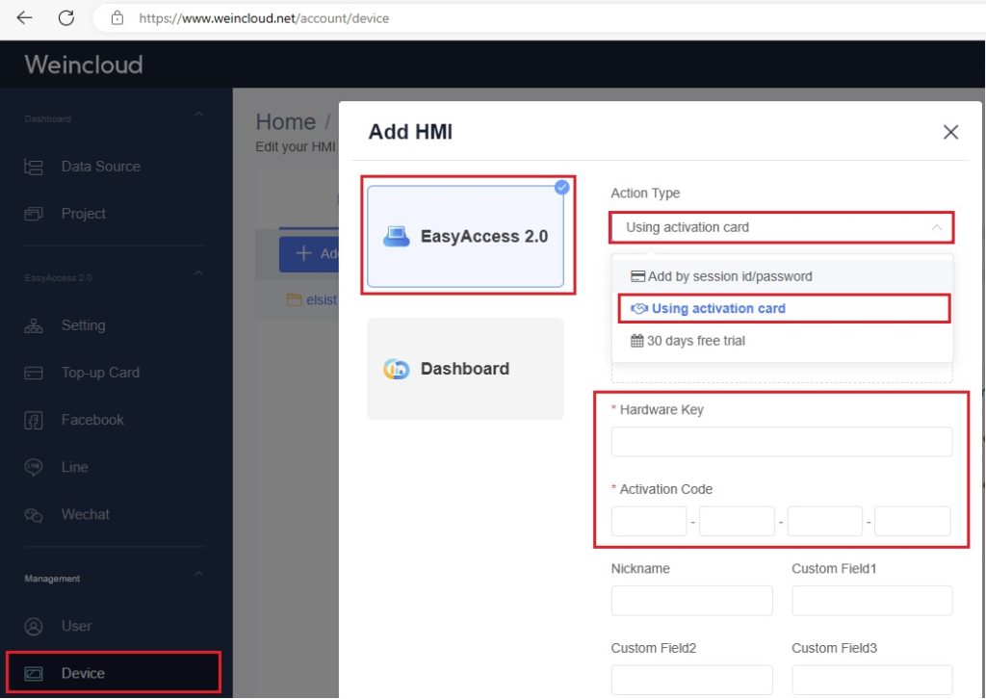Choose Using activation card option
The width and height of the screenshot is (986, 699).
point(782,309)
